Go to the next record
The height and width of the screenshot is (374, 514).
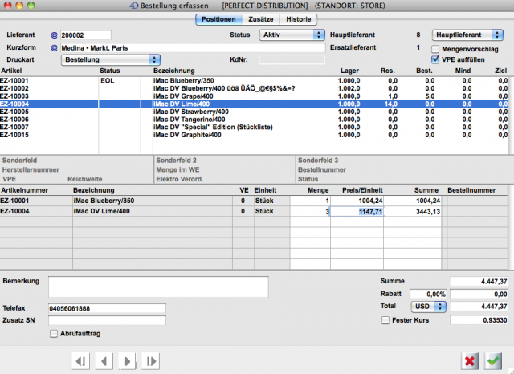[x=127, y=361]
